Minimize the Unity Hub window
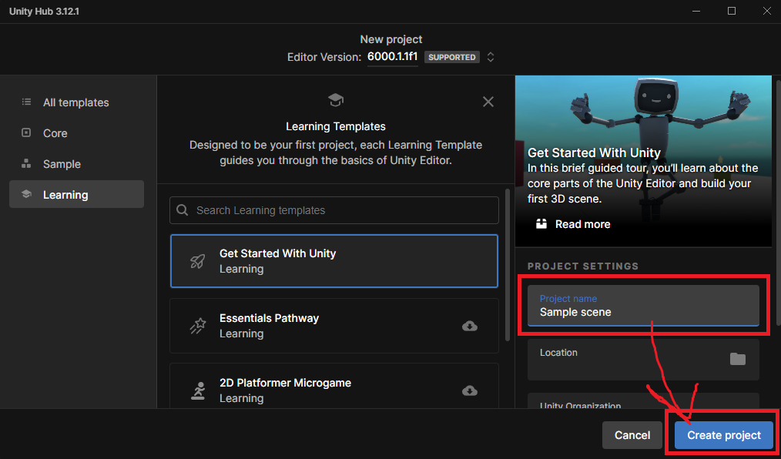 click(x=696, y=11)
